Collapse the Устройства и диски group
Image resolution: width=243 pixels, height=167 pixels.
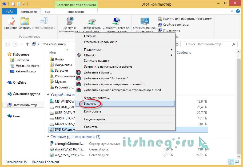(48, 95)
